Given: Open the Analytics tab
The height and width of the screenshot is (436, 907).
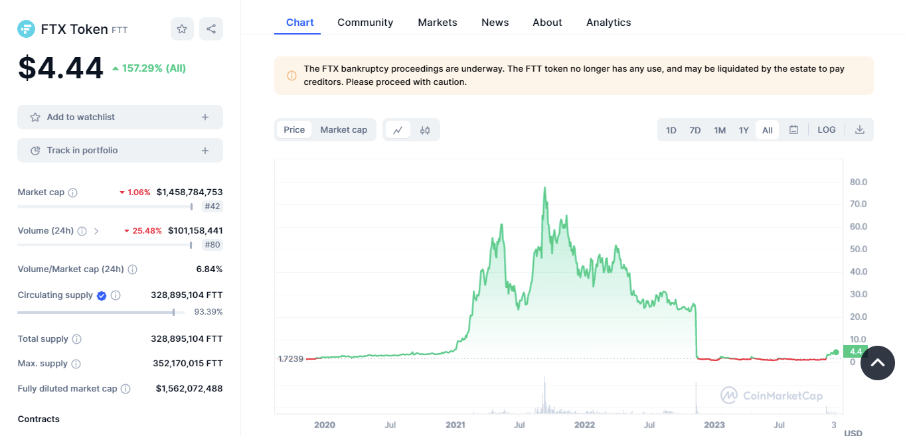Looking at the screenshot, I should tap(609, 23).
